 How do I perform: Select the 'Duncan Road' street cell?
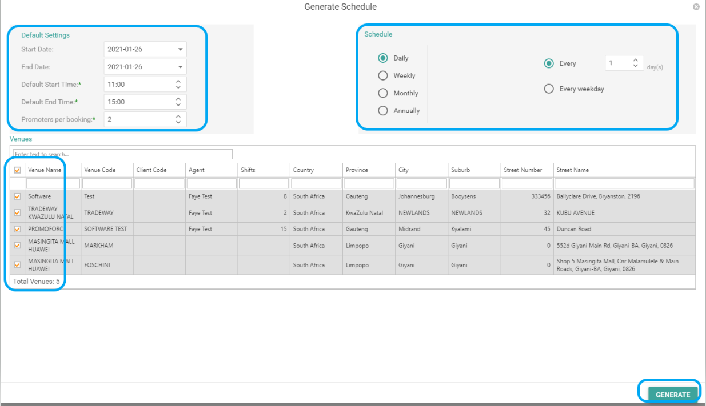click(x=624, y=229)
